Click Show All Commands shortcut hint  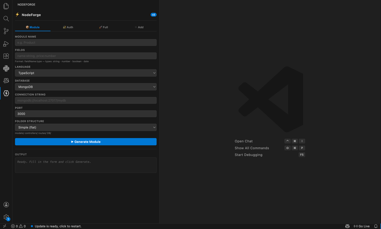[252, 148]
